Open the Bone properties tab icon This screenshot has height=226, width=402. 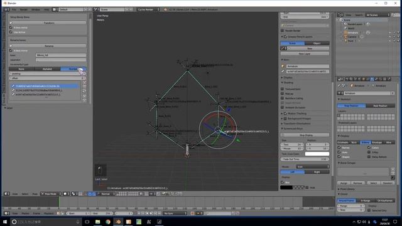[376, 79]
